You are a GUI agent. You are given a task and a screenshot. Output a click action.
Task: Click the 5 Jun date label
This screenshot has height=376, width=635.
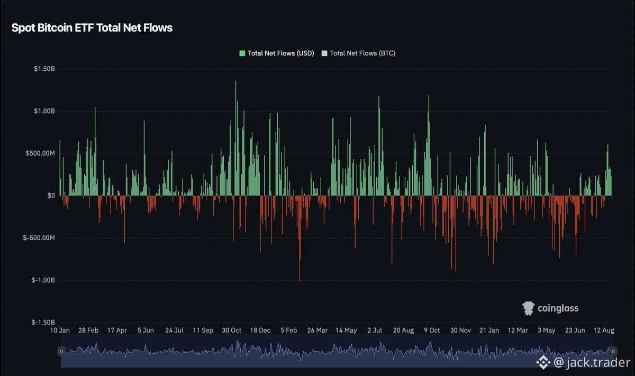click(146, 331)
